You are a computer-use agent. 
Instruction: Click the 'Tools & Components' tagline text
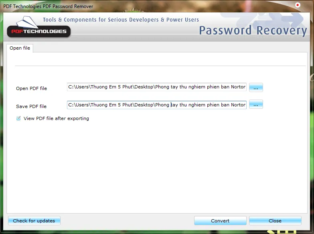point(121,20)
